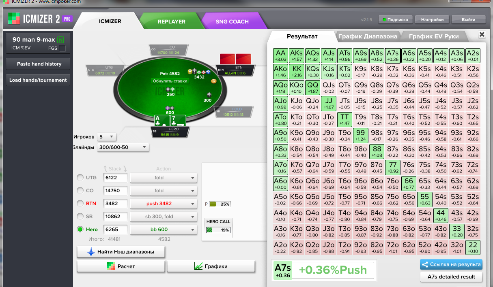This screenshot has width=493, height=287.
Task: Switch to the ICMIZER tab
Action: (110, 21)
